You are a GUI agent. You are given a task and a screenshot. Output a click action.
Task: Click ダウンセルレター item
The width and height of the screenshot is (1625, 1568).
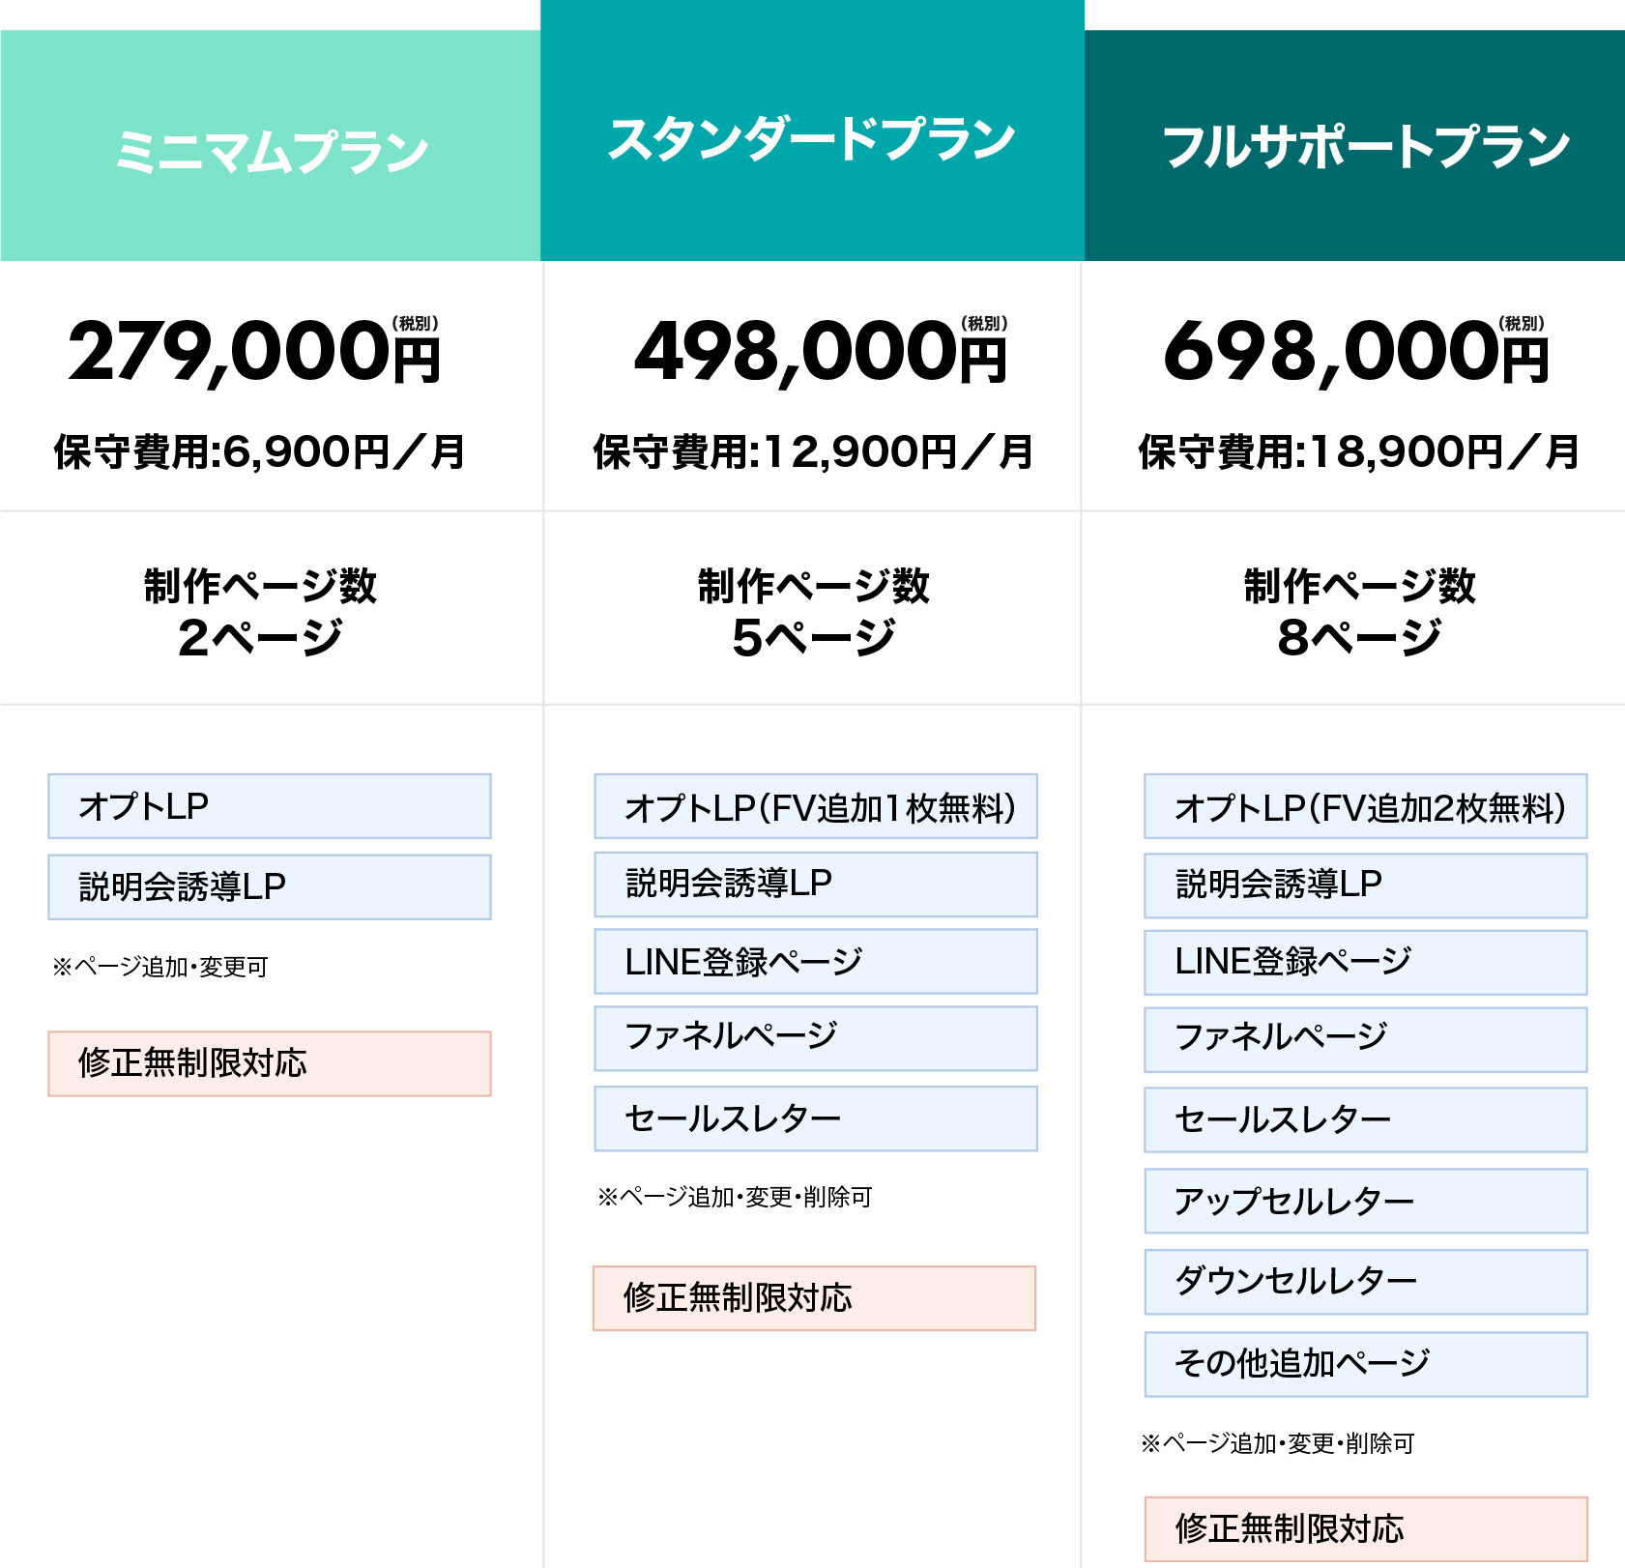[x=1365, y=1282]
